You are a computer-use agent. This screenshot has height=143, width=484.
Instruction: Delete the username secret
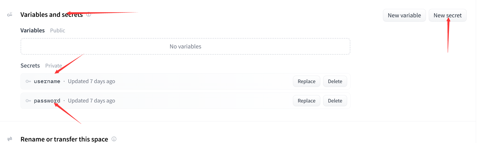point(335,81)
